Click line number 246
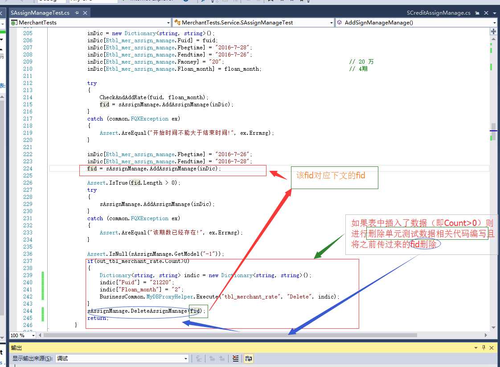 28,325
